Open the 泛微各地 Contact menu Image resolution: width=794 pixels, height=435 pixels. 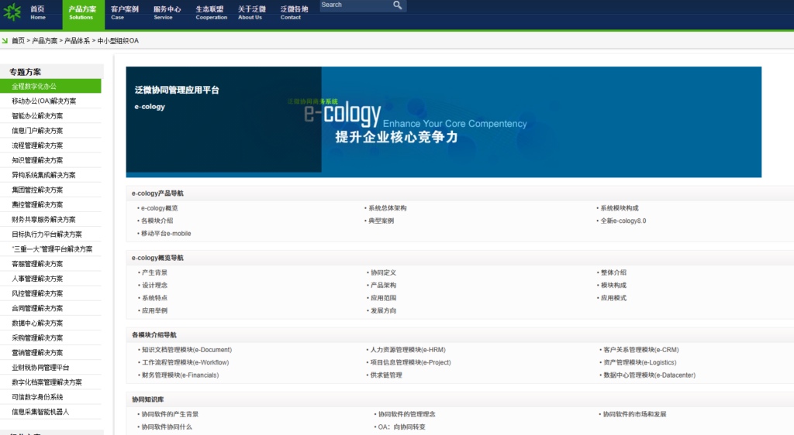click(x=294, y=13)
